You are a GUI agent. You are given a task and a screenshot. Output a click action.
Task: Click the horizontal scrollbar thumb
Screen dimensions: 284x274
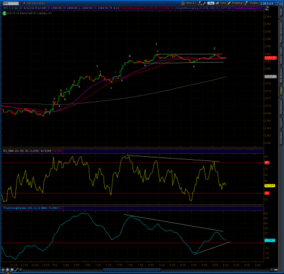click(131, 270)
